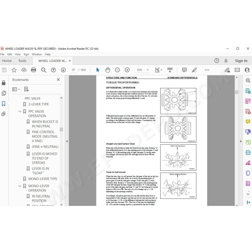252x252 pixels.
Task: Open the more tools ellipsis
Action: 207,70
